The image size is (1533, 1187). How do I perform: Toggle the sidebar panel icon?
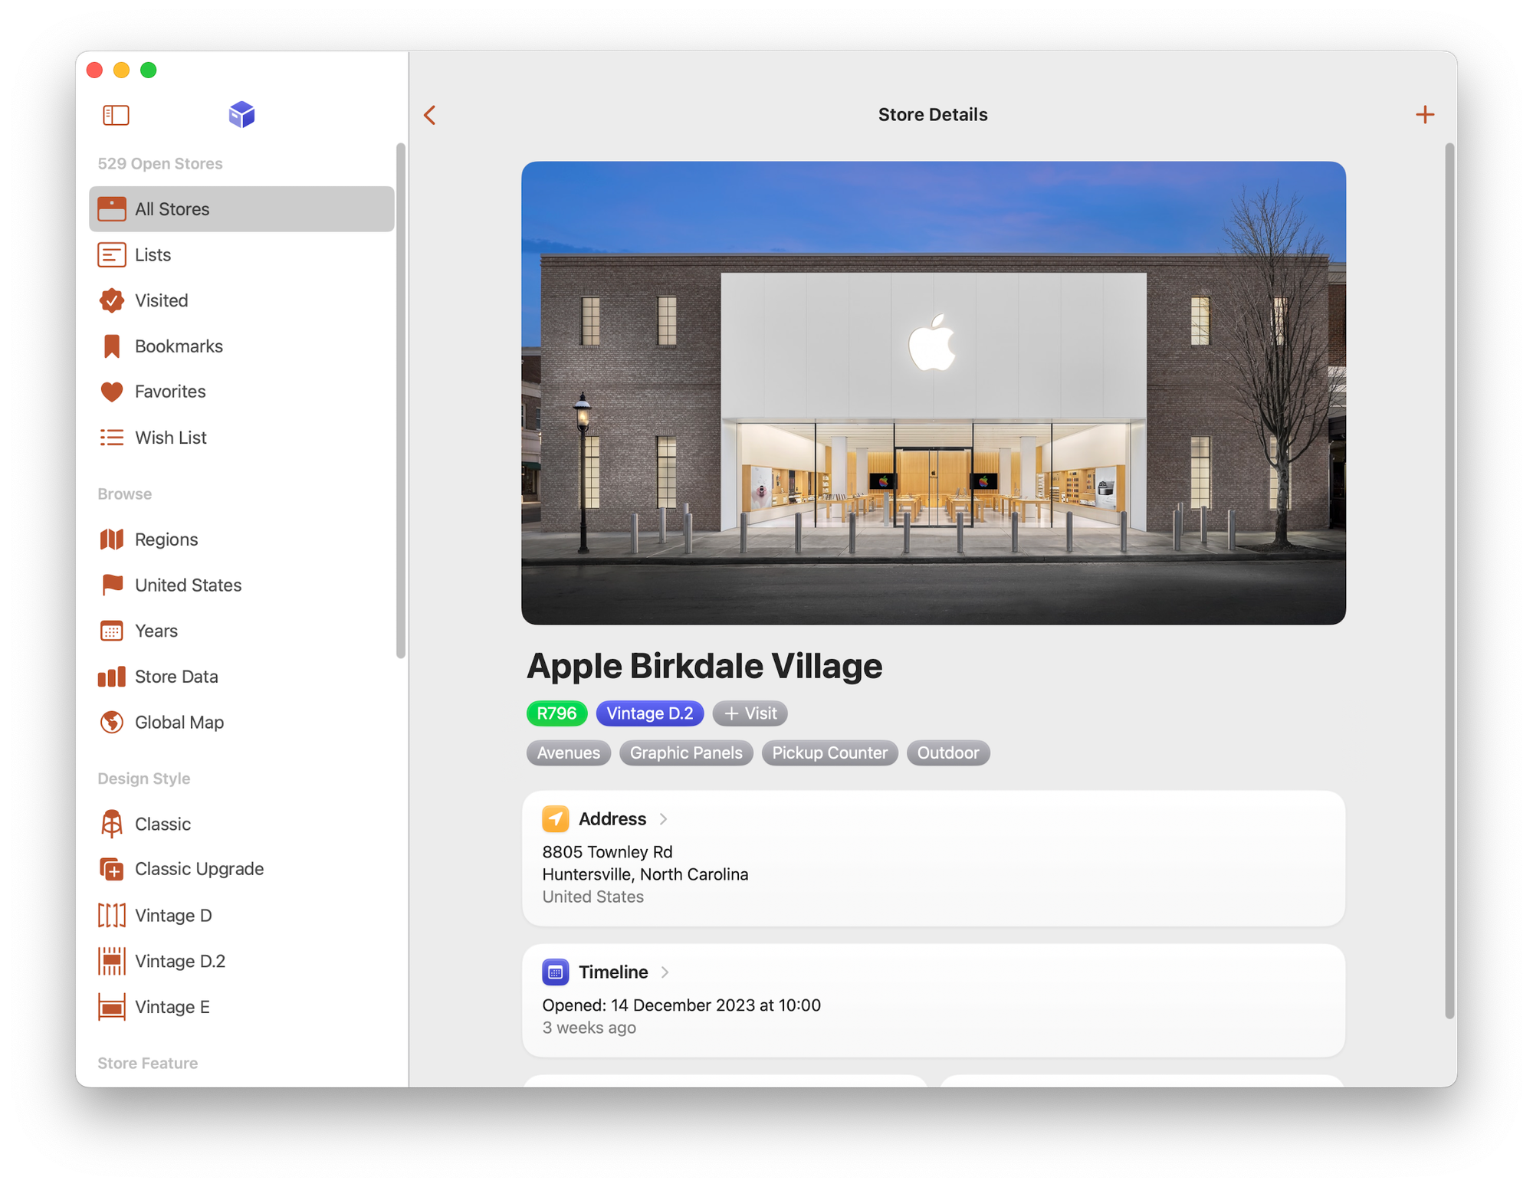[116, 115]
